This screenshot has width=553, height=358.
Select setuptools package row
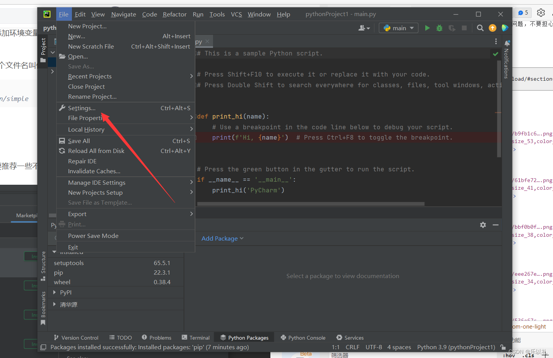[116, 263]
